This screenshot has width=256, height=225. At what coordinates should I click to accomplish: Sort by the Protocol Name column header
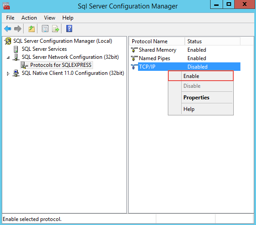coord(157,41)
